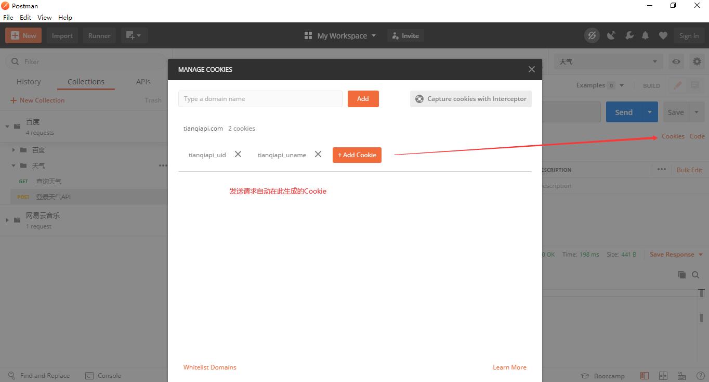Click tianqiapi_uname cookie name
Image resolution: width=709 pixels, height=382 pixels.
[x=282, y=155]
